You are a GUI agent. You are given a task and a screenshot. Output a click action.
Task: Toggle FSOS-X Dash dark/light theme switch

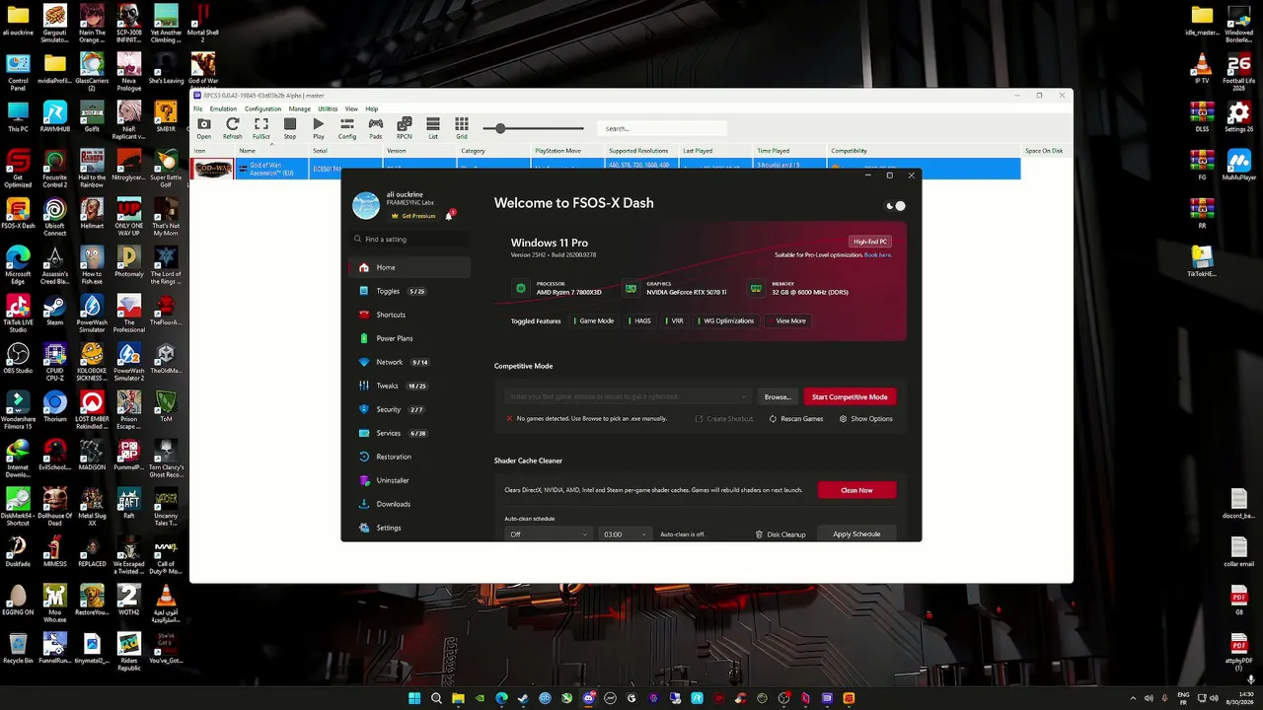pyautogui.click(x=896, y=206)
